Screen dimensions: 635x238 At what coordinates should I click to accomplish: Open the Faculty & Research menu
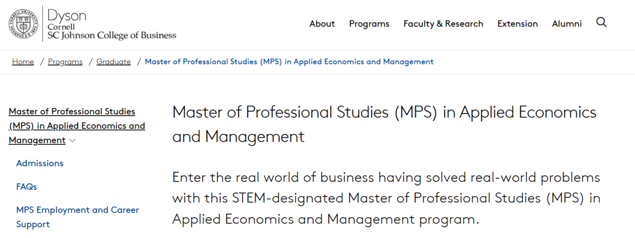[x=443, y=24]
